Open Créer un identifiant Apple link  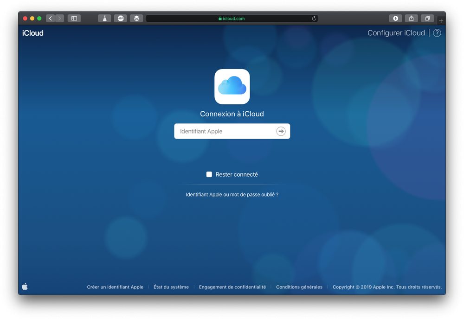pos(115,287)
